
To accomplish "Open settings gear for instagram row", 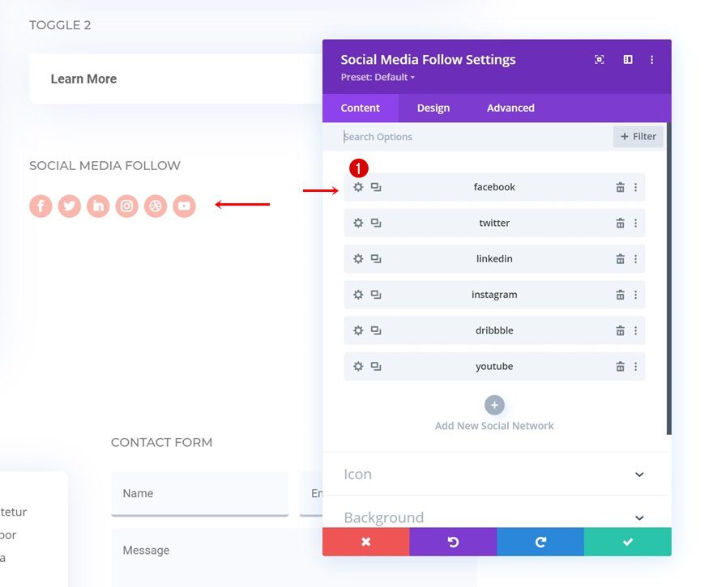I will coord(358,295).
